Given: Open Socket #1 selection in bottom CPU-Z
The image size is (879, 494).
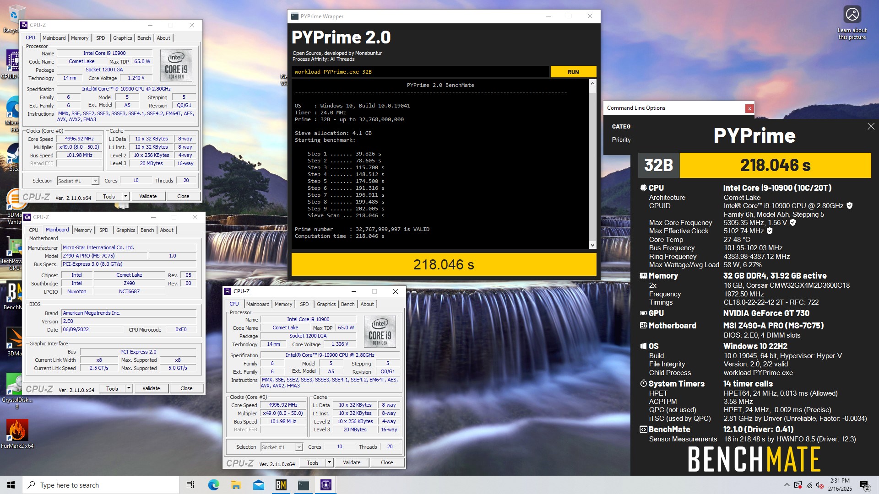Looking at the screenshot, I should click(282, 447).
